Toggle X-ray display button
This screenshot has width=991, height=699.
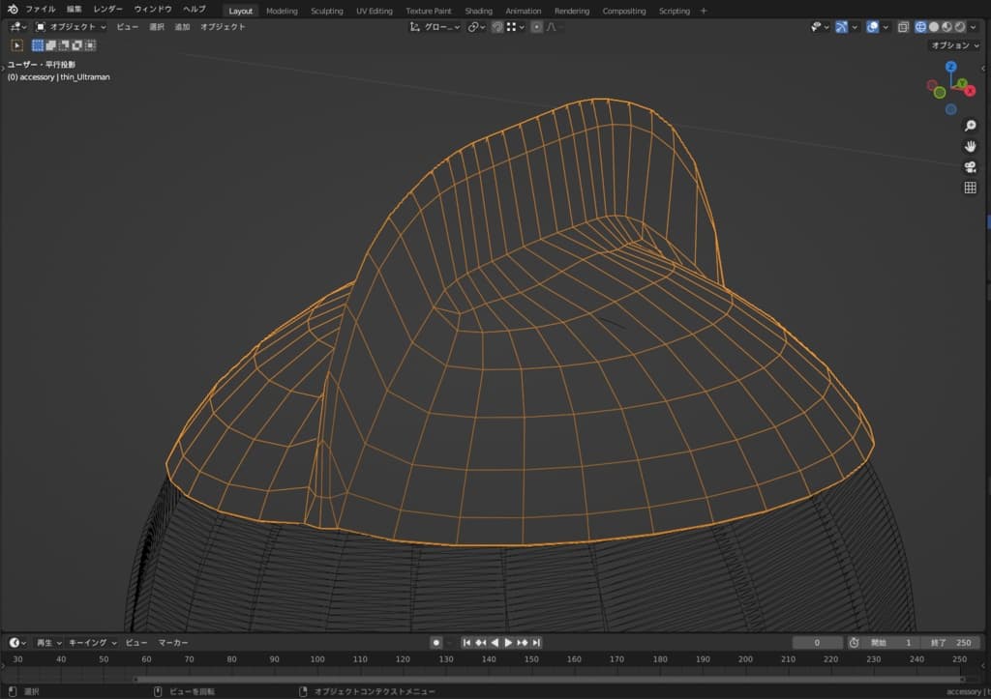click(x=901, y=27)
